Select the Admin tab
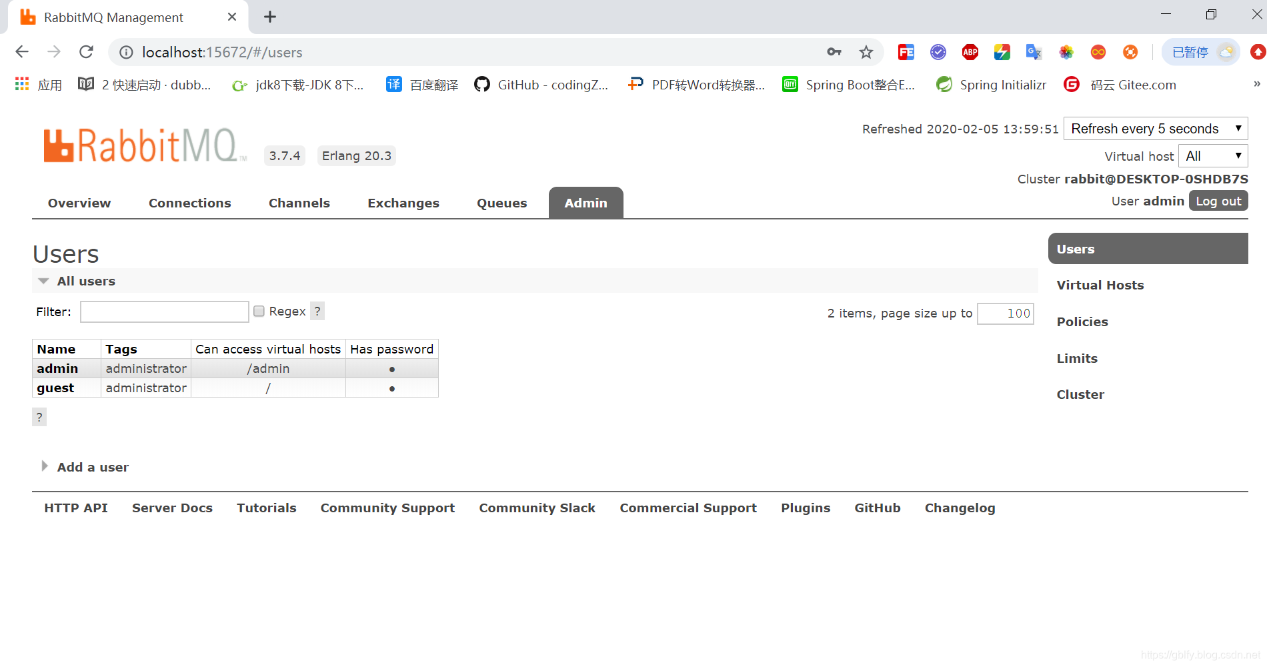The image size is (1267, 667). click(586, 203)
